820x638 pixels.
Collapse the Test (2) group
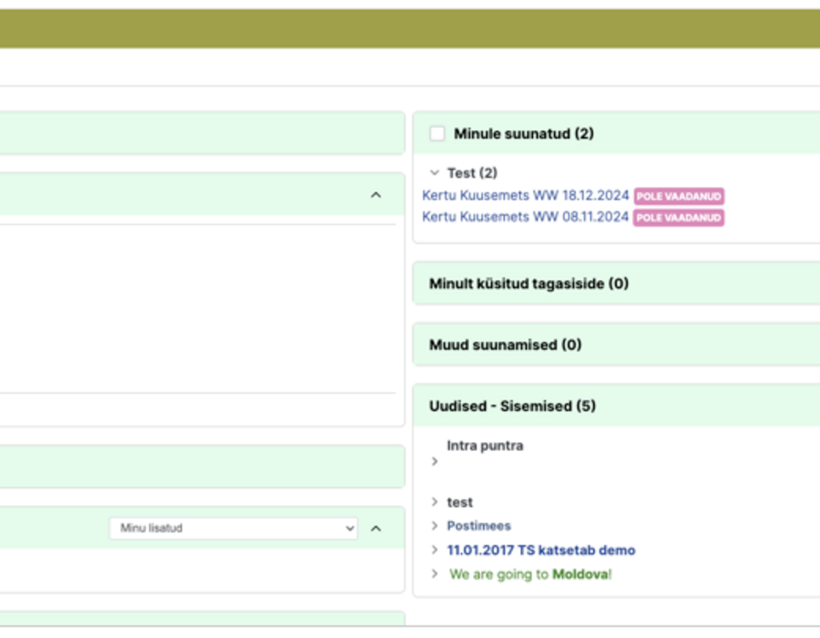pos(434,172)
